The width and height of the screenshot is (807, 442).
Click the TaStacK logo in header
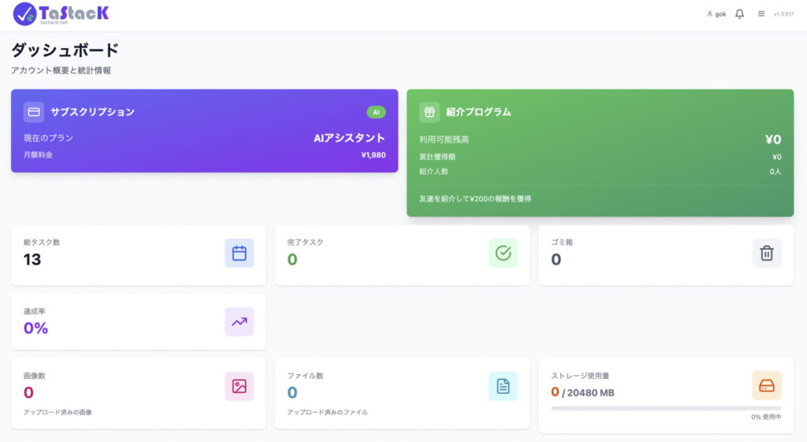tap(61, 13)
